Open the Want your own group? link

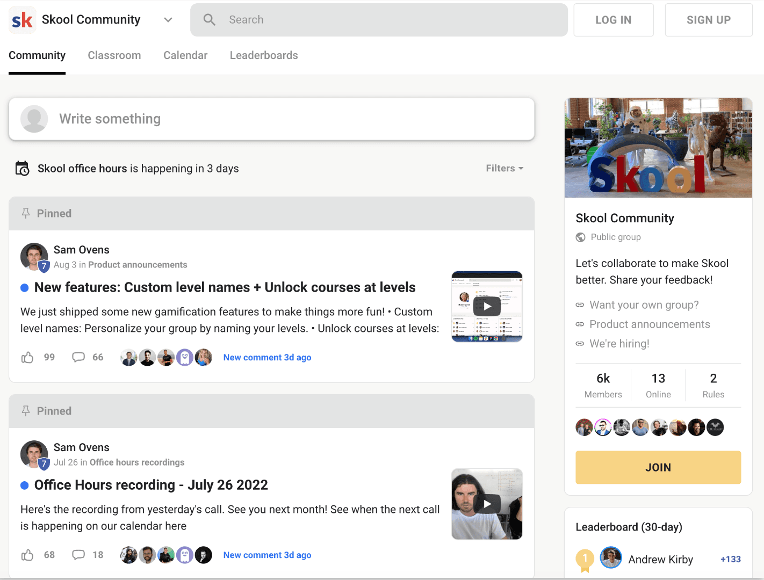(x=644, y=305)
